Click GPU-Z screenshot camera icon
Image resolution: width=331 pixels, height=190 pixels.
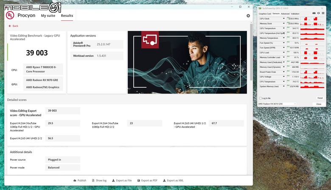pyautogui.click(x=314, y=13)
